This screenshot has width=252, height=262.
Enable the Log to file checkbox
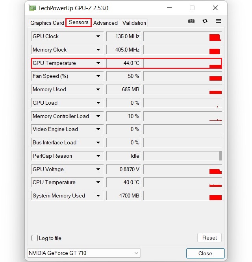click(35, 238)
